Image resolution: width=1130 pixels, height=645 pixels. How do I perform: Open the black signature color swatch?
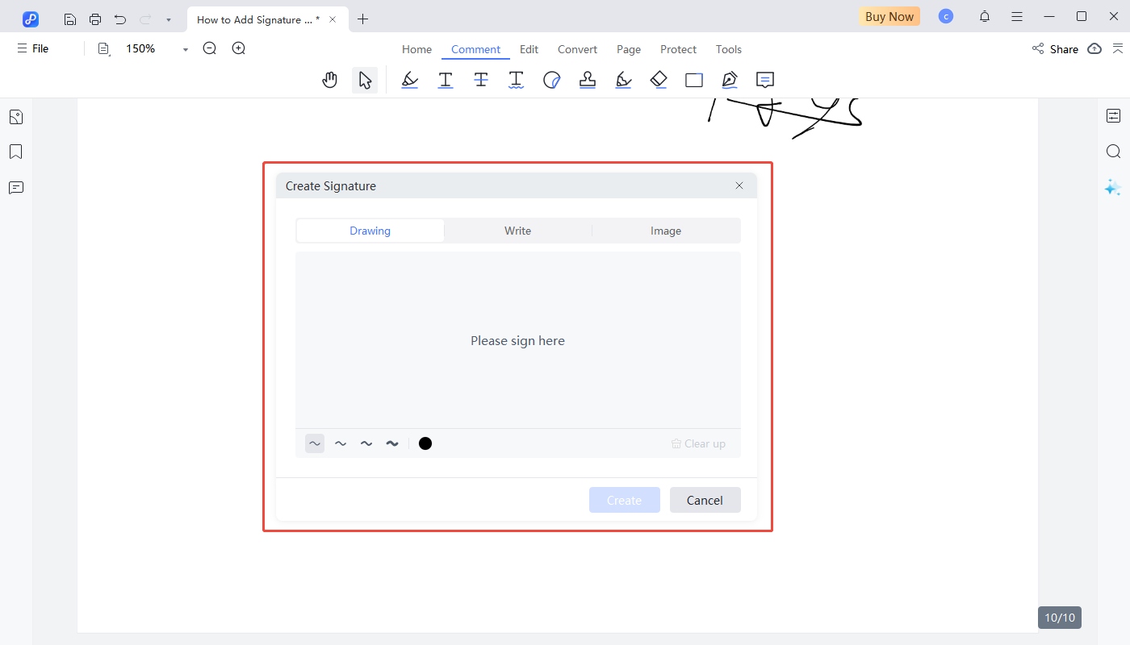point(425,443)
